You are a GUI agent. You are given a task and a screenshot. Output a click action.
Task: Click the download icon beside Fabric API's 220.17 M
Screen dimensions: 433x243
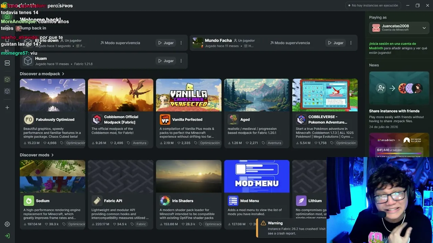pos(93,224)
